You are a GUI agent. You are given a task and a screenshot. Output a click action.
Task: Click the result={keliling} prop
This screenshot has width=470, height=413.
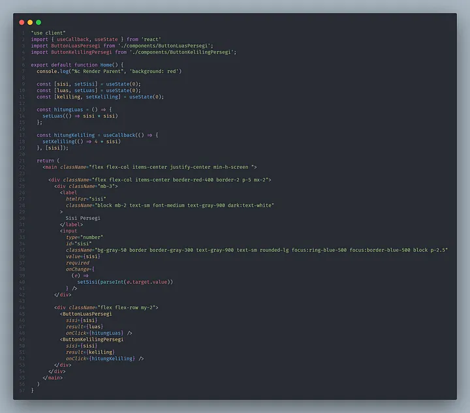pyautogui.click(x=90, y=352)
